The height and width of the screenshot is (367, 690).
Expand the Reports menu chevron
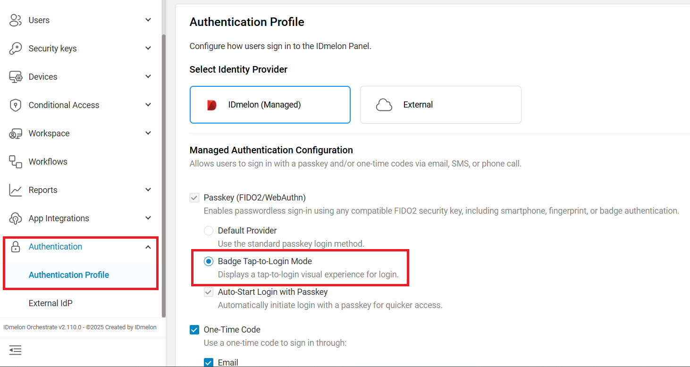[x=148, y=190]
